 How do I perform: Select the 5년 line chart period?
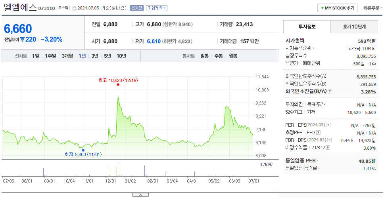tap(108, 56)
